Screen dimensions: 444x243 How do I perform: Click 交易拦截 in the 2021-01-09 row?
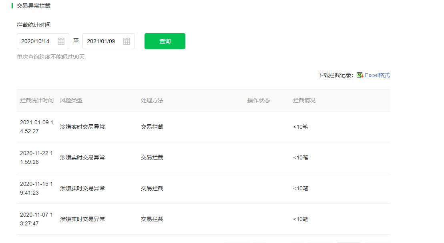[x=152, y=127]
